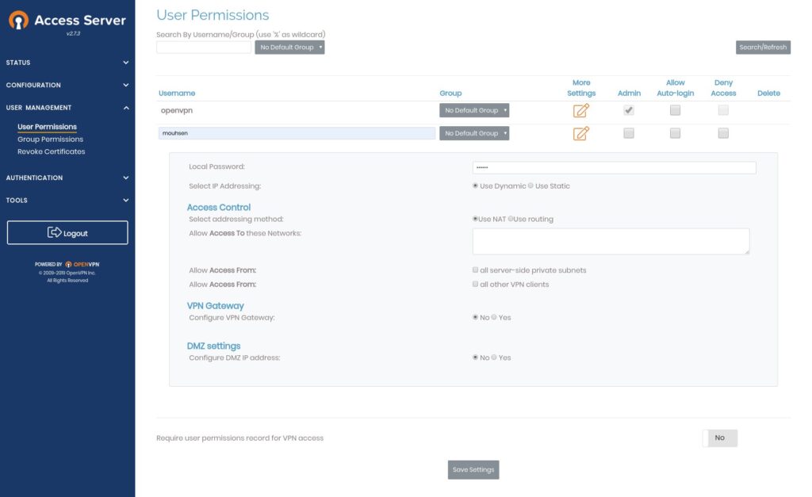Screen dimensions: 812x497
Task: Open No Default Group search filter dropdown
Action: pyautogui.click(x=289, y=47)
